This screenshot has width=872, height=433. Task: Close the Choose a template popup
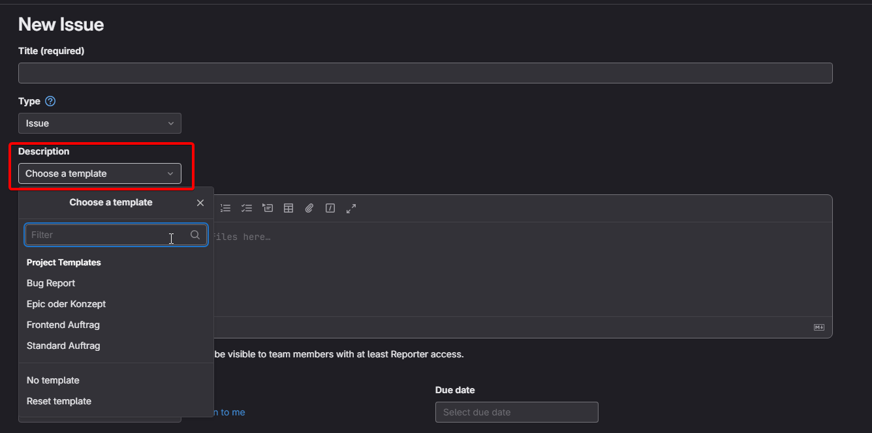click(200, 203)
